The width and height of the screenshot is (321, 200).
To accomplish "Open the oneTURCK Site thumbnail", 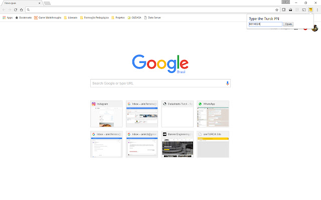I will pyautogui.click(x=213, y=144).
